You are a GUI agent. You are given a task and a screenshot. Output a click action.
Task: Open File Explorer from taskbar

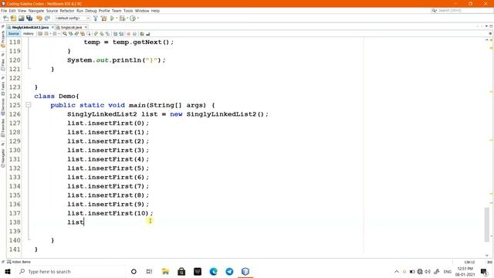[x=165, y=271]
